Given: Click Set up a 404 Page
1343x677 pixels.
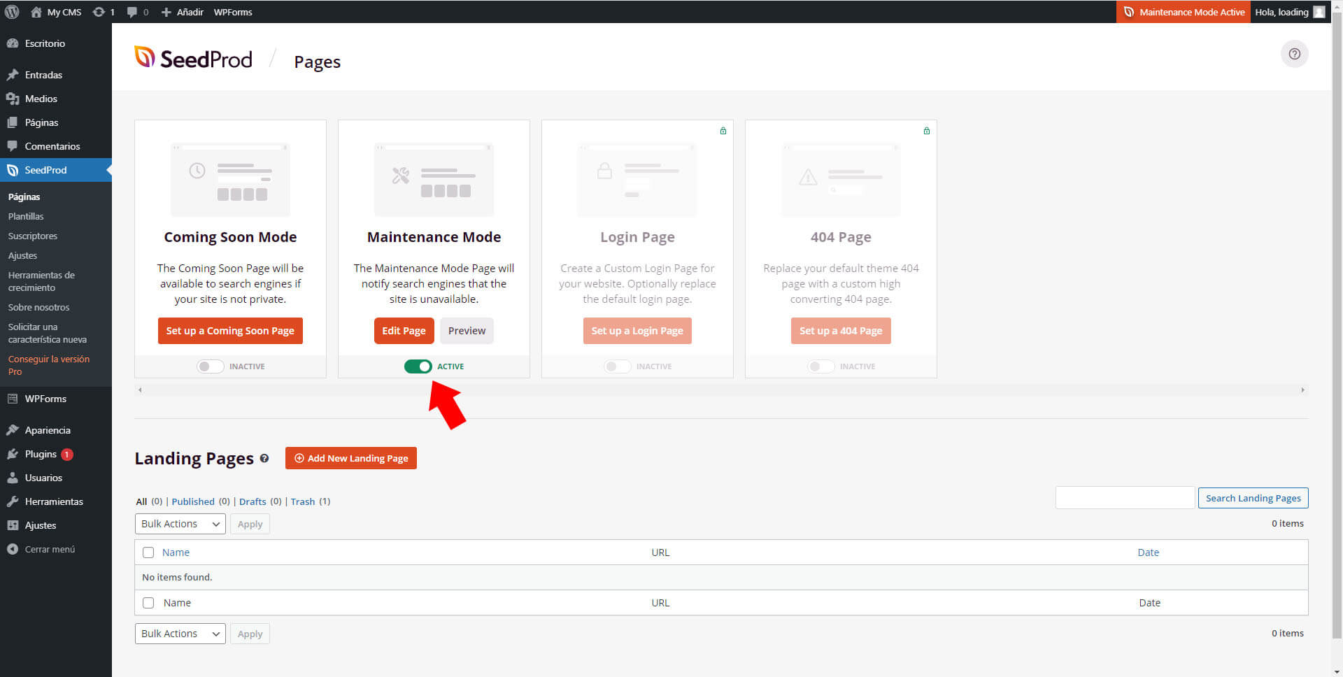Looking at the screenshot, I should click(x=841, y=331).
